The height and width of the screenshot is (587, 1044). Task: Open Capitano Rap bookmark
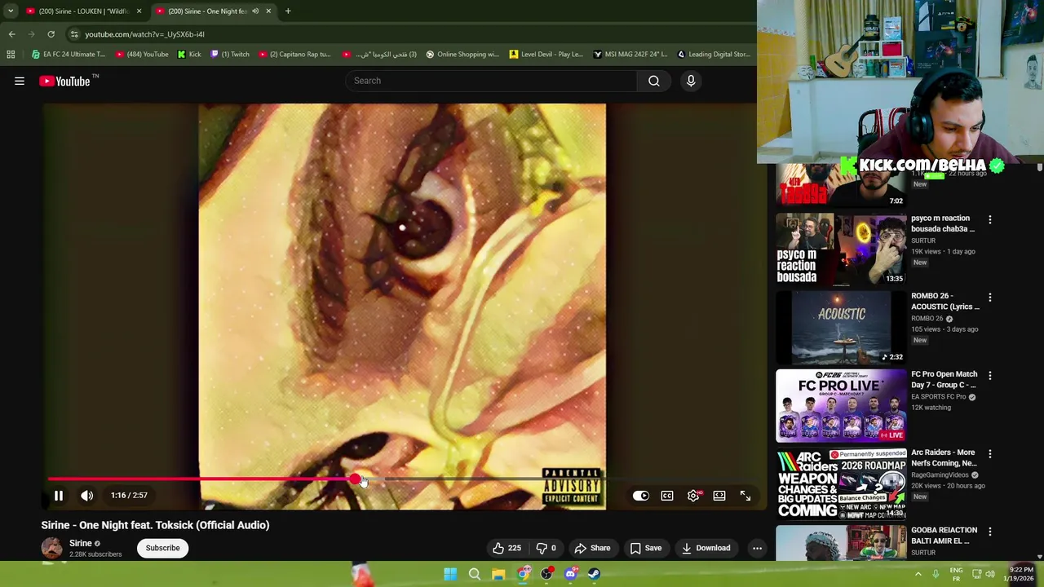point(294,55)
